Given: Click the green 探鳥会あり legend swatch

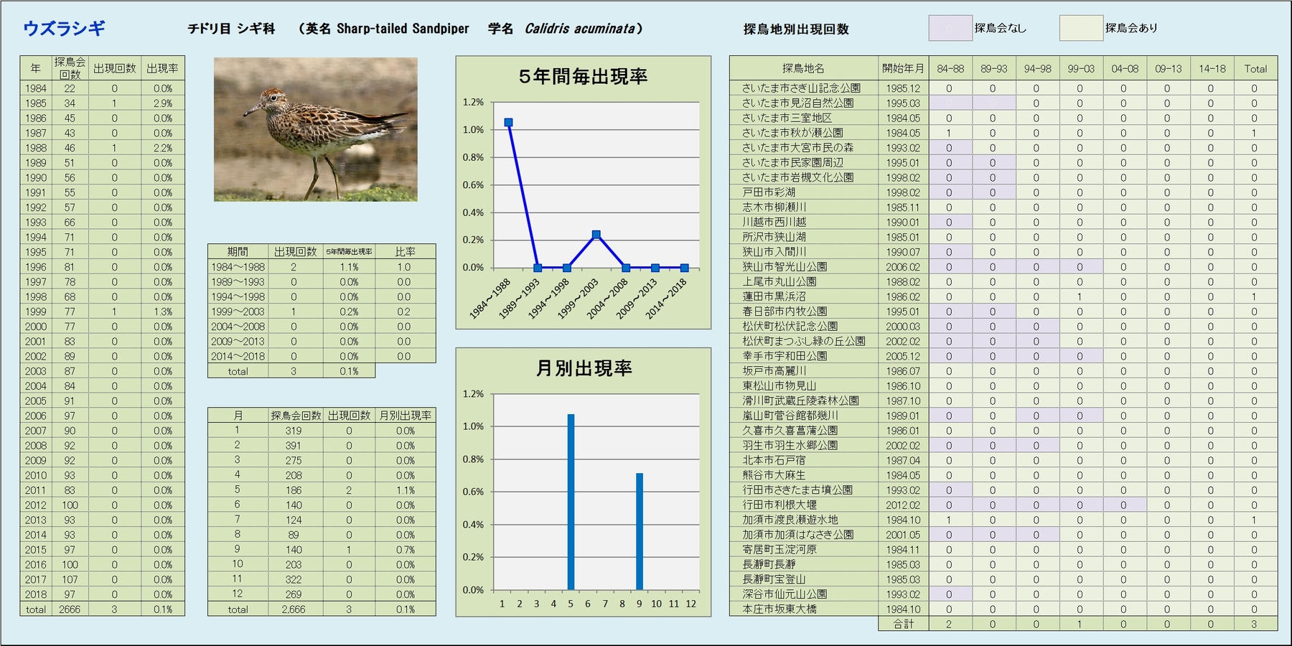Looking at the screenshot, I should pos(1080,28).
